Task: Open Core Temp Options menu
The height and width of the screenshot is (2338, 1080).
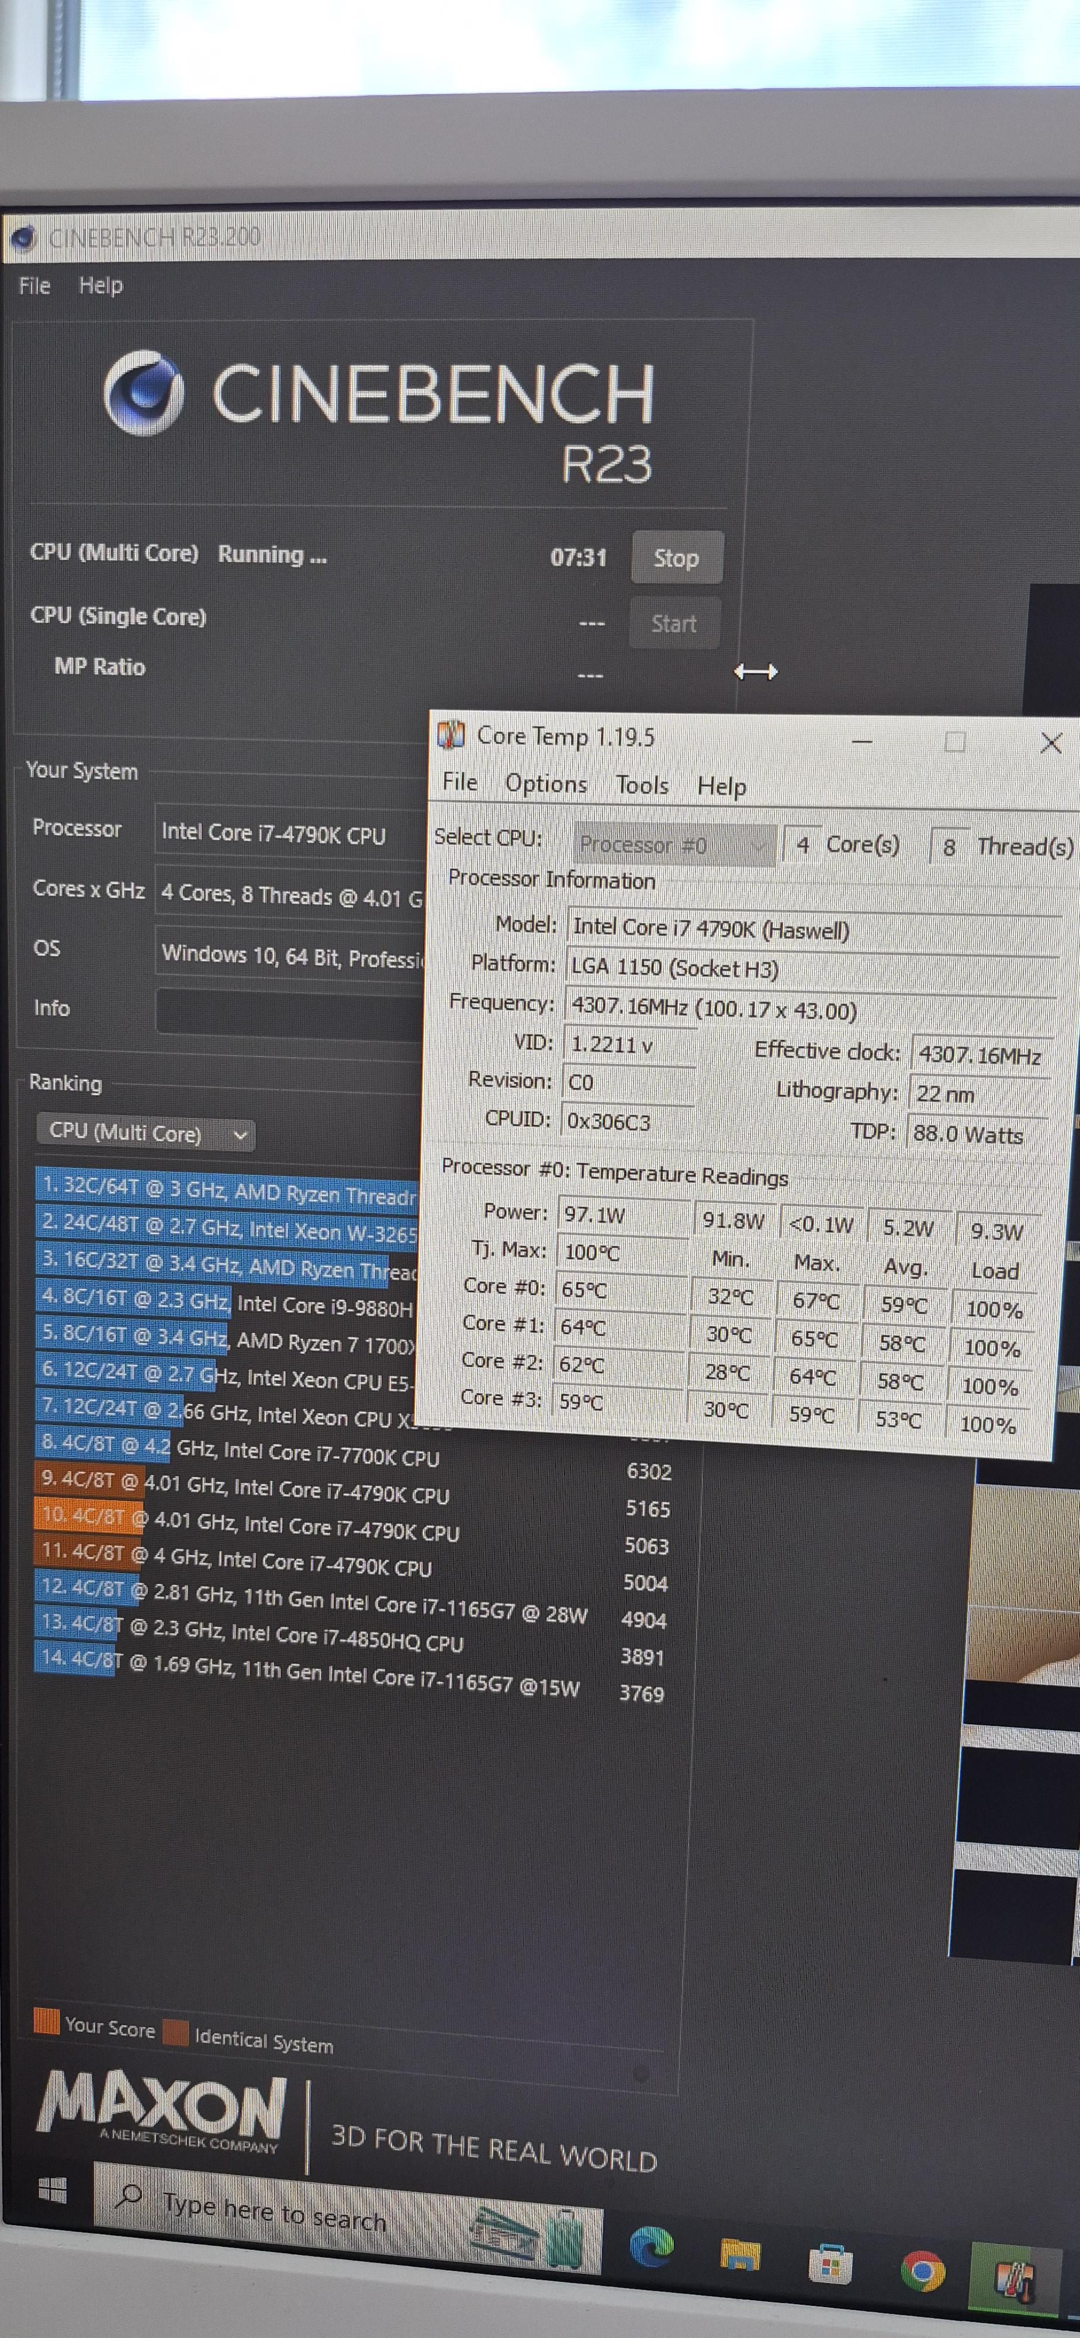Action: pos(545,784)
